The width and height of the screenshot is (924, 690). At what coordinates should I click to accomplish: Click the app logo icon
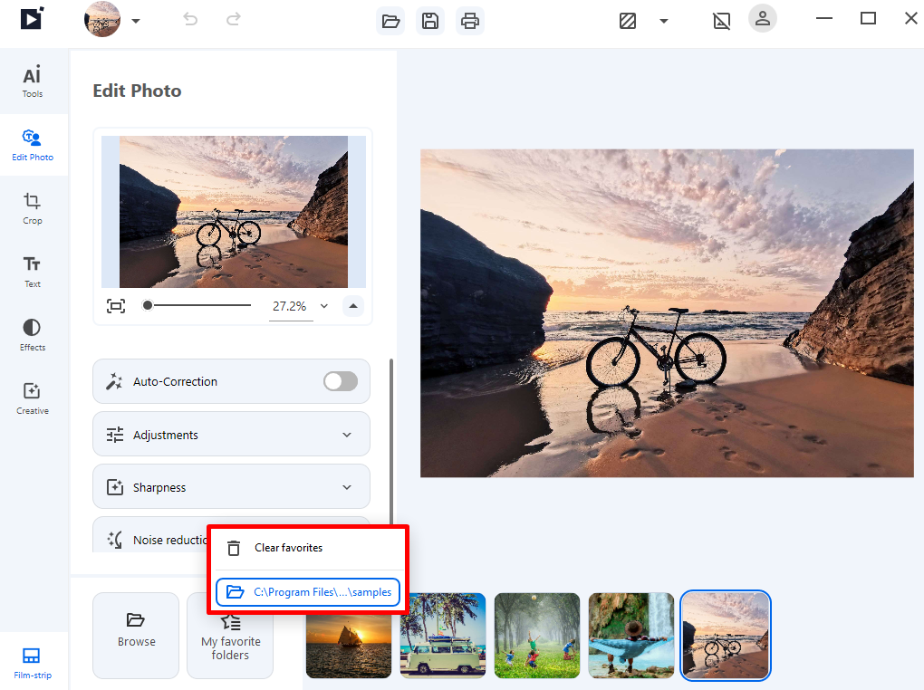coord(32,19)
